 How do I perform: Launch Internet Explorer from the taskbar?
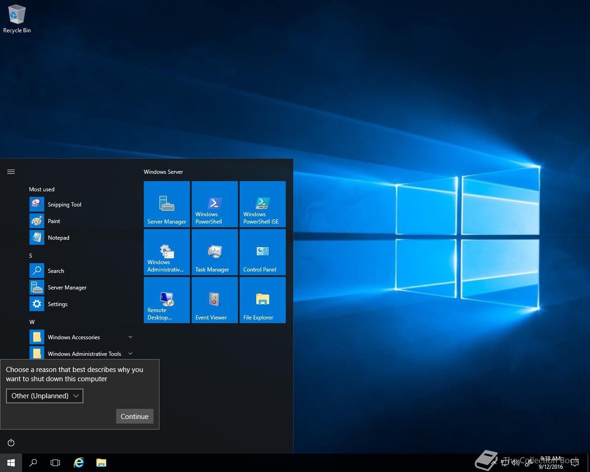pos(79,463)
